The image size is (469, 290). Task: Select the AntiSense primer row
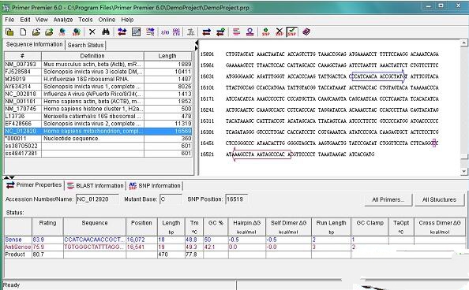coord(234,247)
